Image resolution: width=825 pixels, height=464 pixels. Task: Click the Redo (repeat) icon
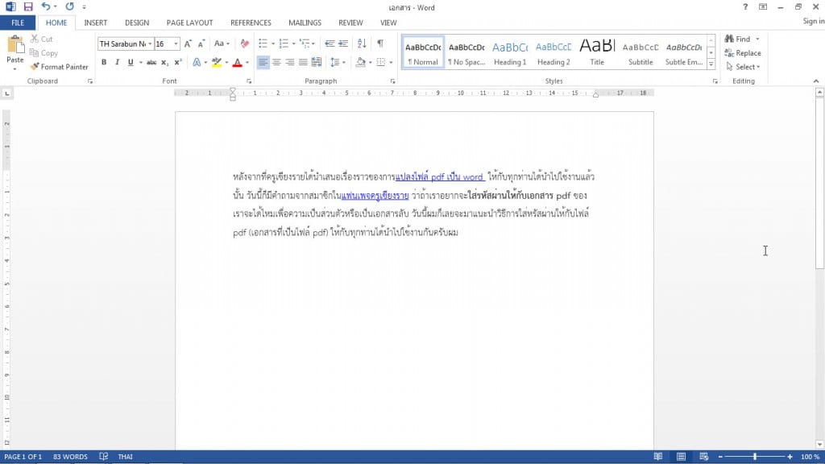click(x=69, y=6)
